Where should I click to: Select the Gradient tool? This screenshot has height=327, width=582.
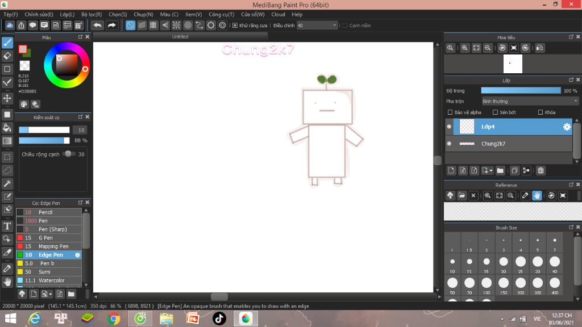coord(7,141)
